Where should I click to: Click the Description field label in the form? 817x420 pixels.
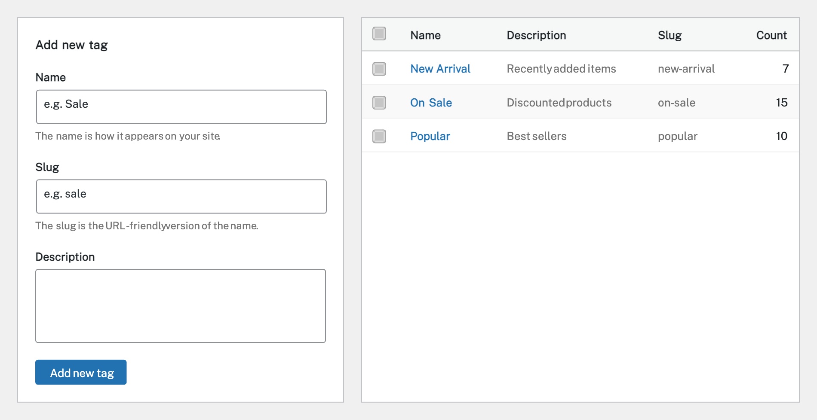click(x=65, y=257)
